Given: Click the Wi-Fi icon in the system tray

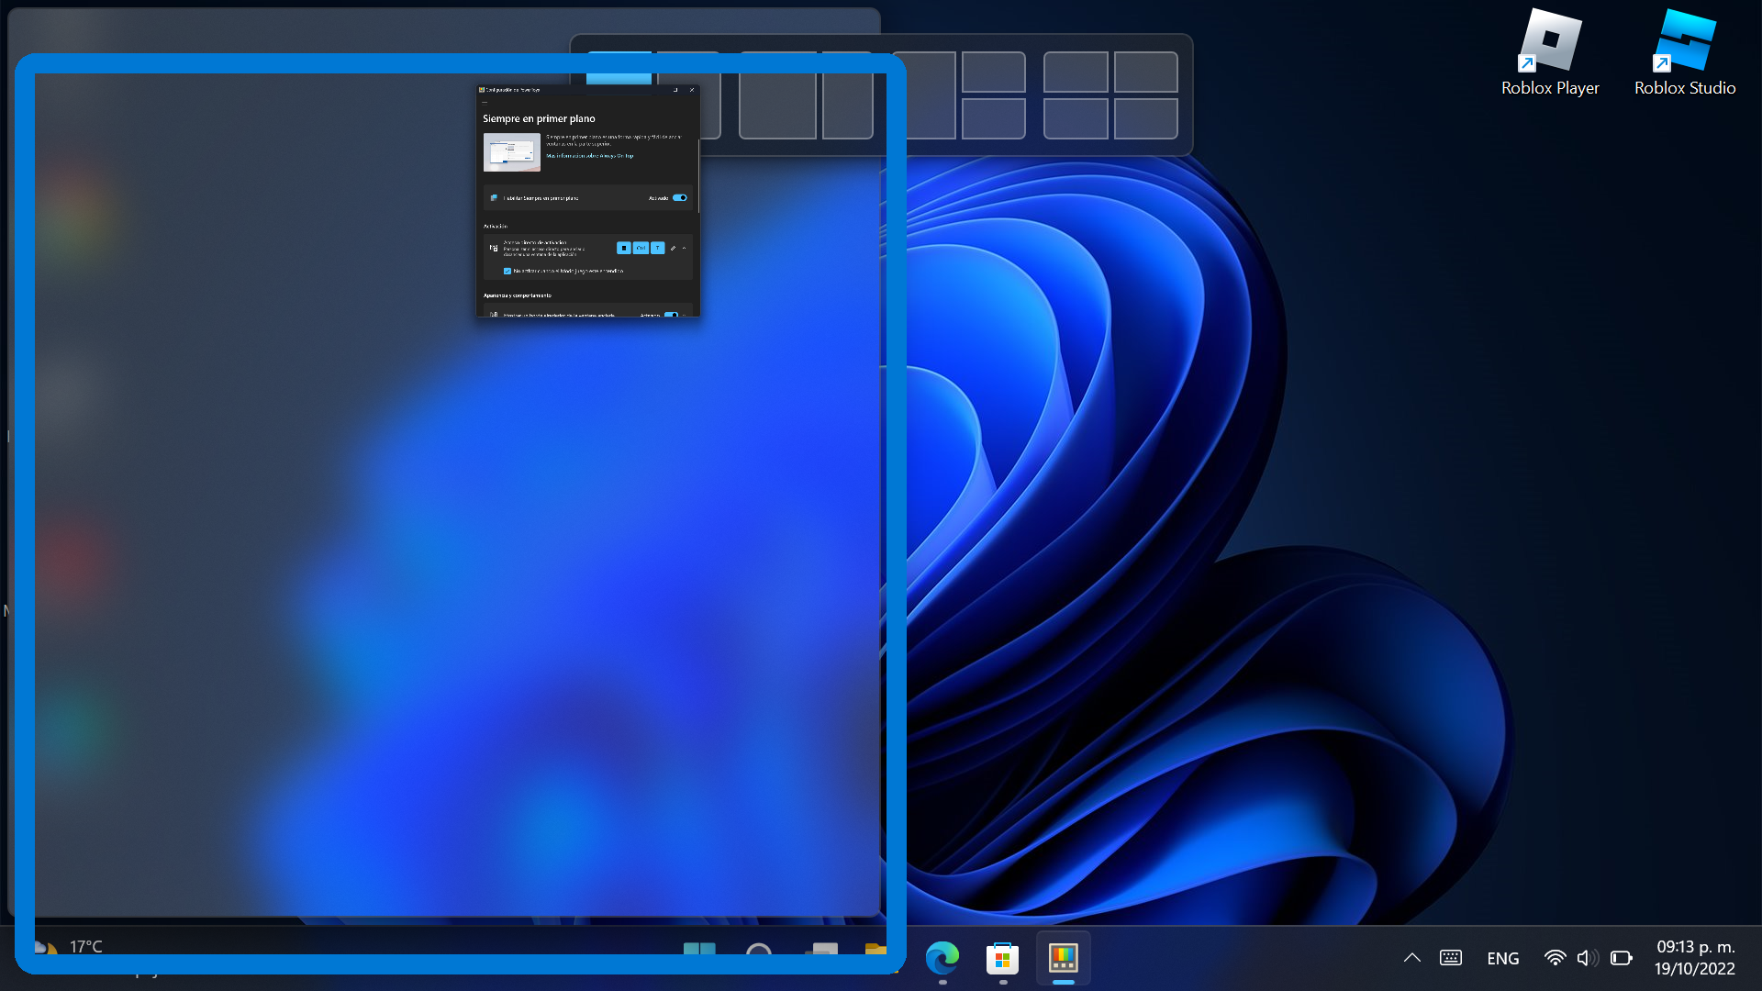Looking at the screenshot, I should tap(1556, 958).
